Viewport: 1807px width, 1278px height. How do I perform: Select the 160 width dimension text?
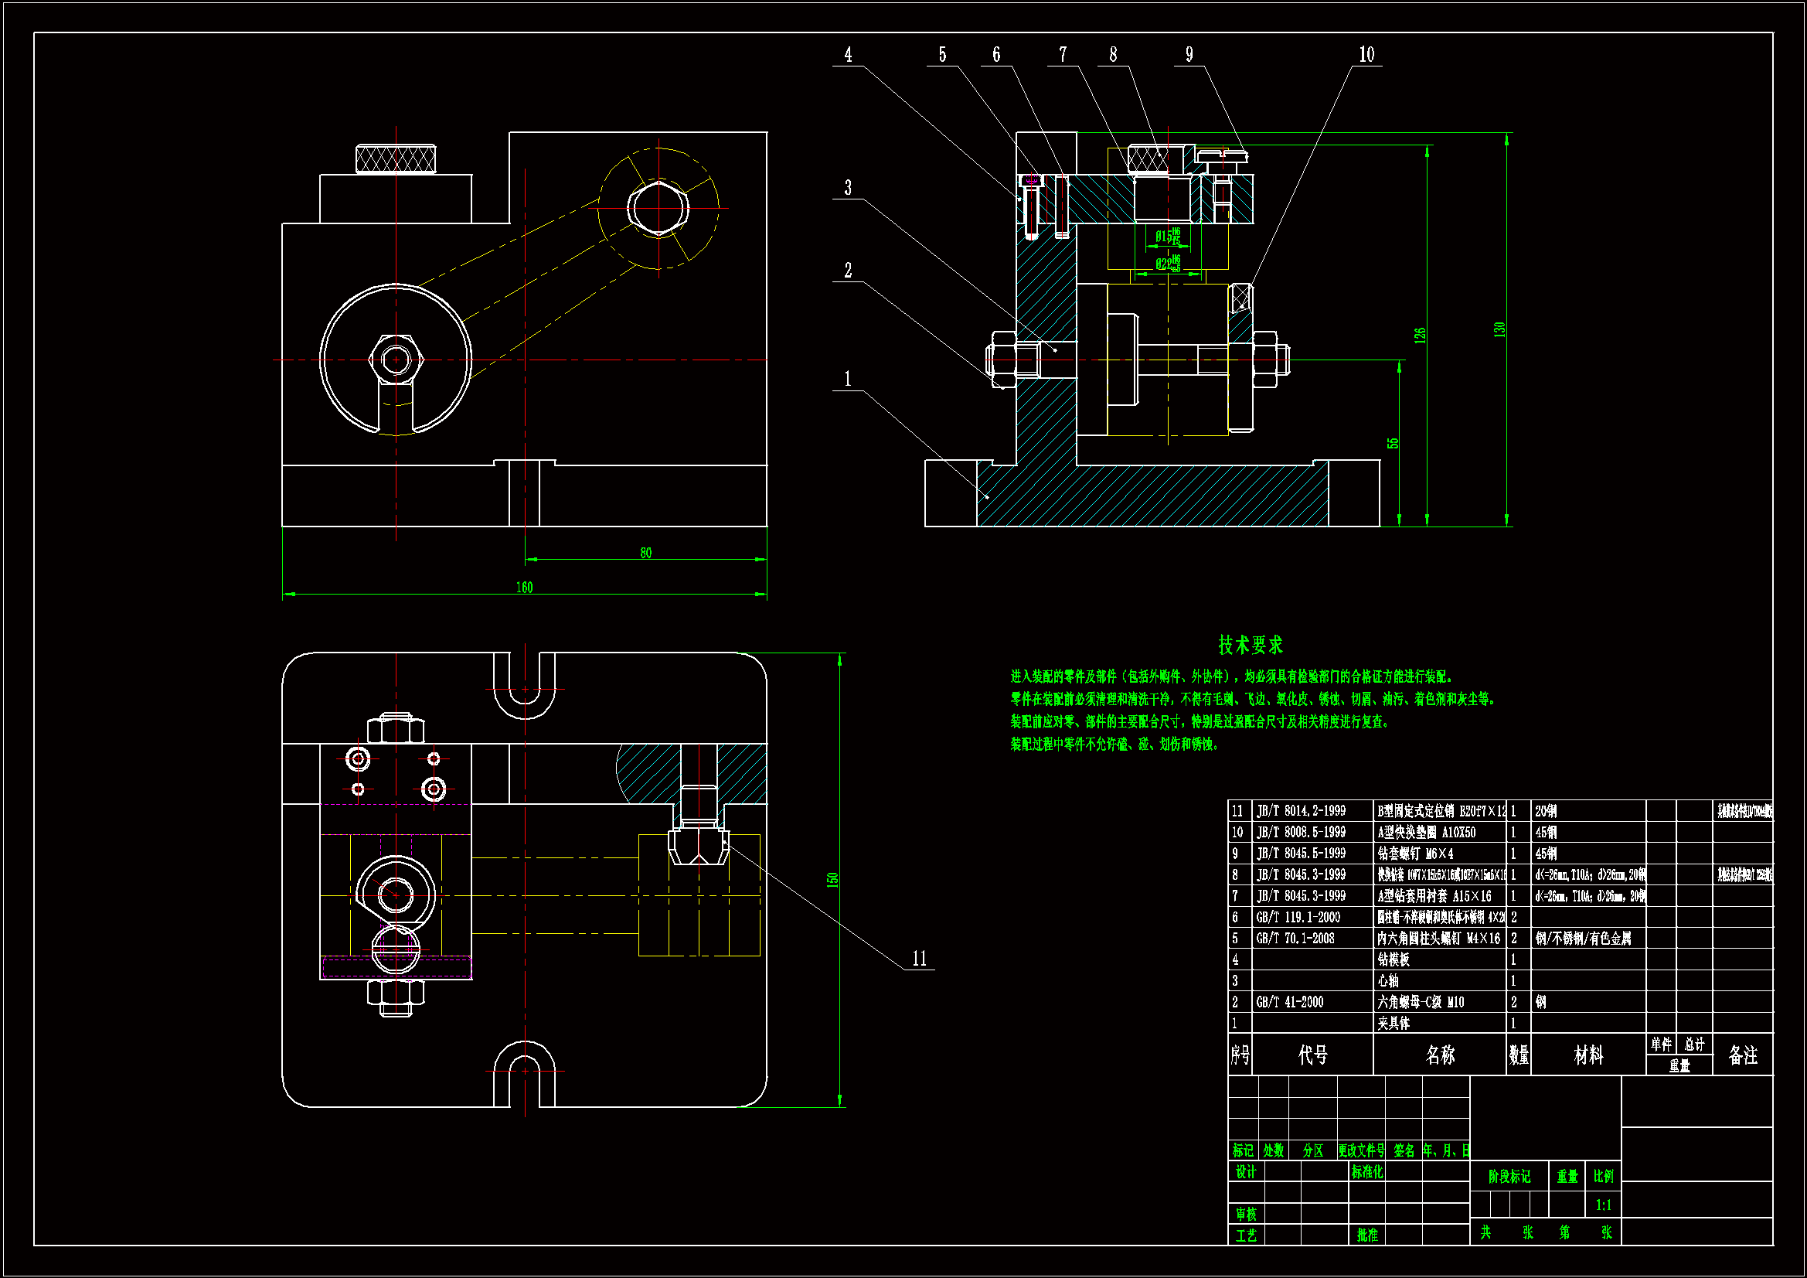coord(524,588)
